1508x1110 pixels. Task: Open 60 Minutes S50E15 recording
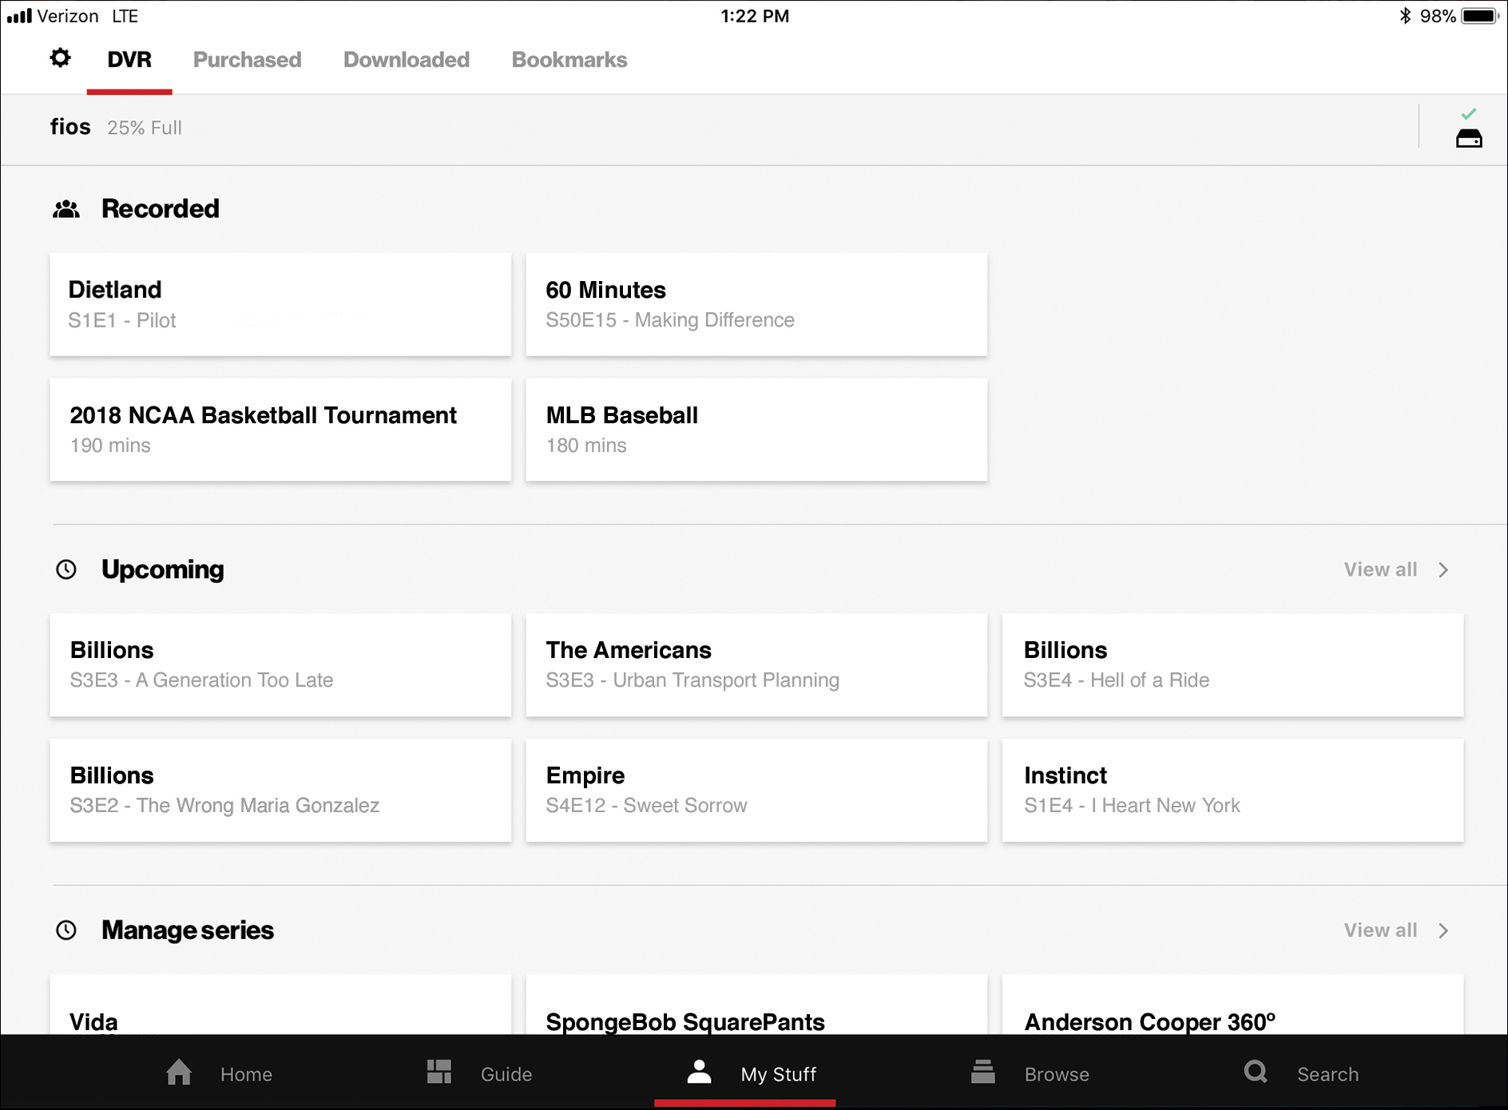pyautogui.click(x=756, y=304)
